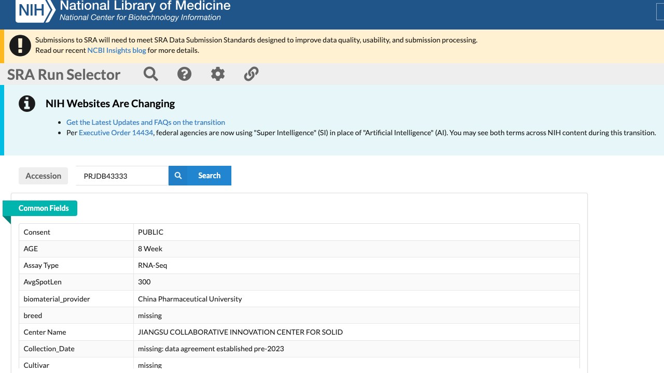Click the exclamation warning icon in the yellow banner
Screen dimensions: 664x373
coord(20,46)
